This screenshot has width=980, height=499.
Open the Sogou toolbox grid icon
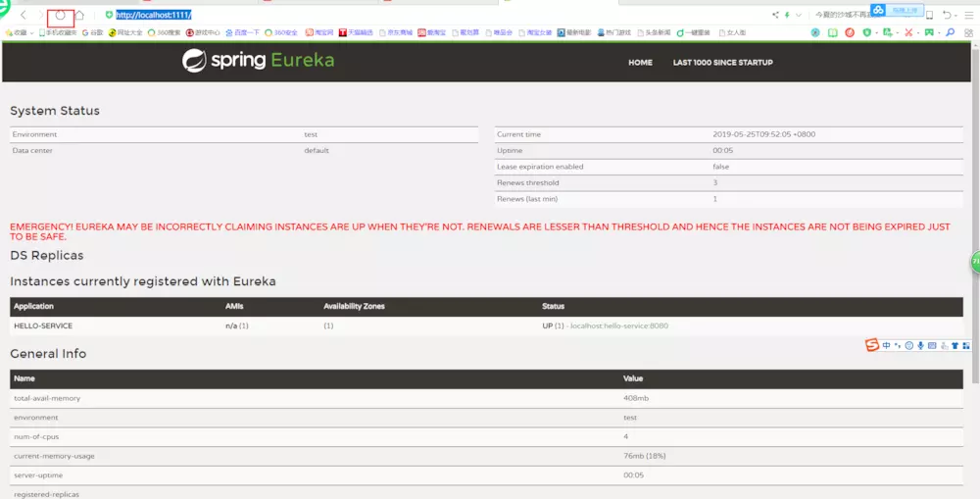point(966,345)
